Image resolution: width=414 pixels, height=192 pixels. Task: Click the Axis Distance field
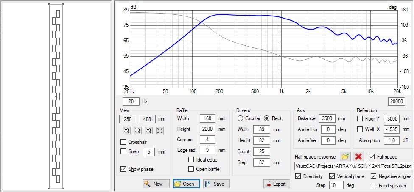click(327, 118)
